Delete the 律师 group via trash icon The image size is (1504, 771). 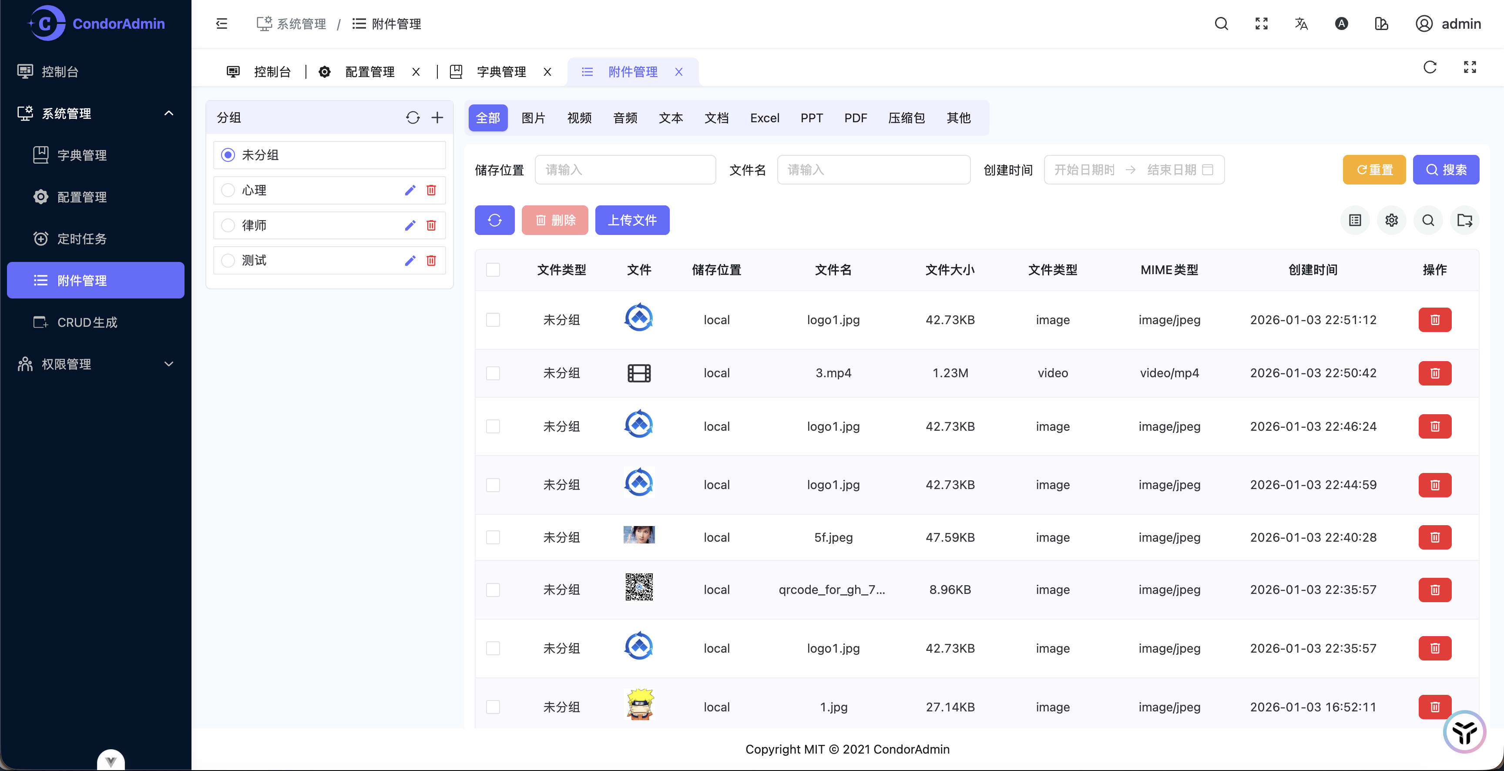[x=431, y=225]
